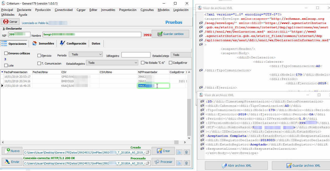Delete the Procesado file with trash icon
Viewport: 330px width, 171px height.
point(187,163)
